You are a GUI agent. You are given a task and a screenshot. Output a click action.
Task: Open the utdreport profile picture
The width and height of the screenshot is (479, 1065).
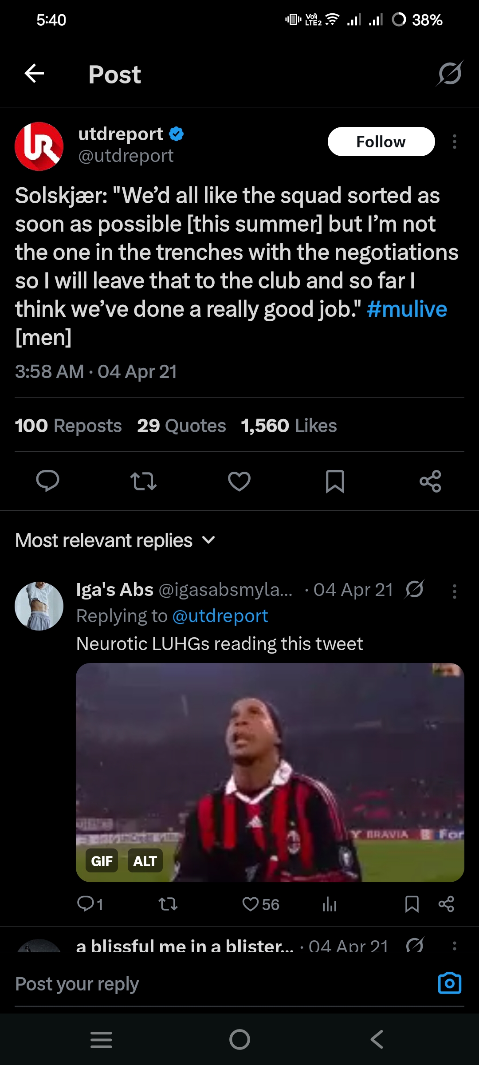coord(39,146)
